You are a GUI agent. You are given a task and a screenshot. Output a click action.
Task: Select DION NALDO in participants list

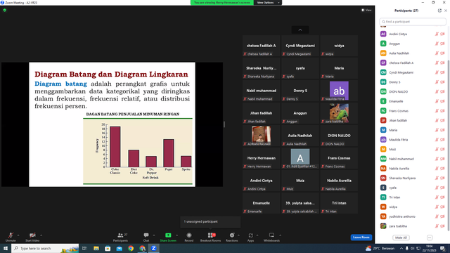413,91
